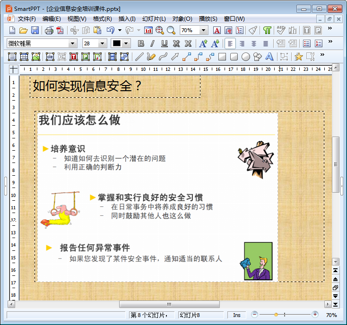Screen dimensions: 347x325
Task: Click the Ins insert mode indicator
Action: (236, 315)
